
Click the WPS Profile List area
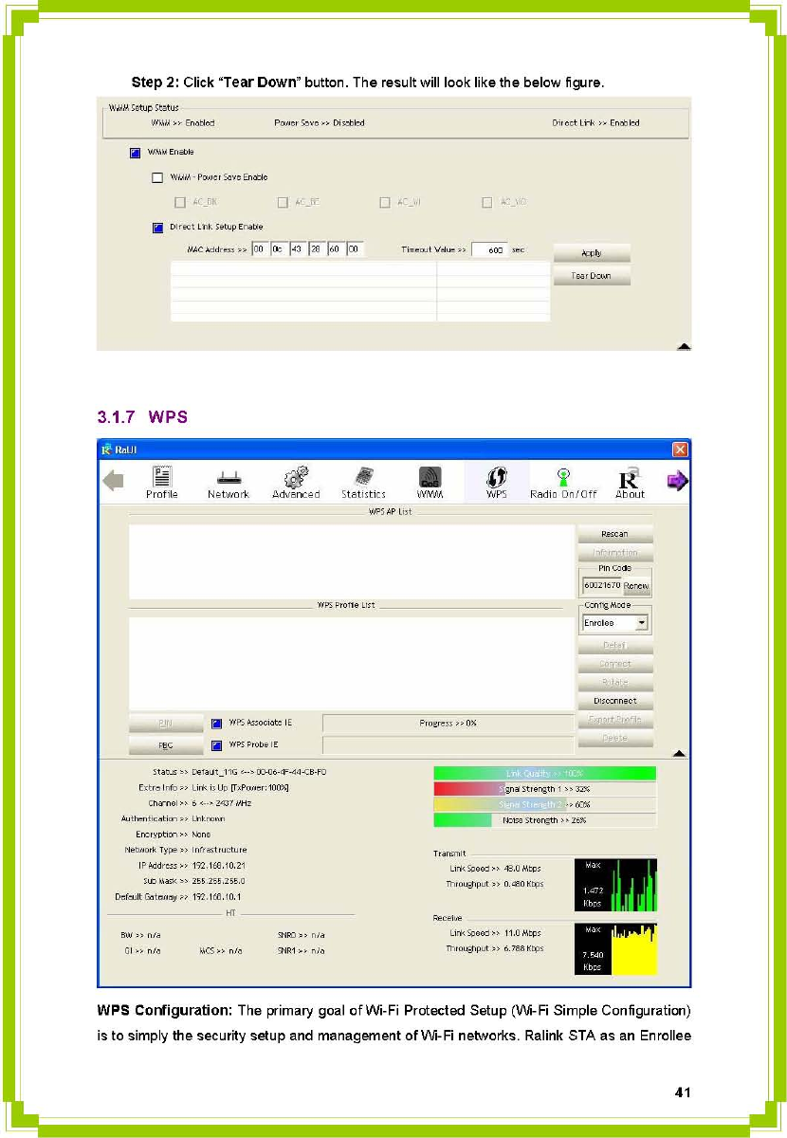click(x=352, y=663)
